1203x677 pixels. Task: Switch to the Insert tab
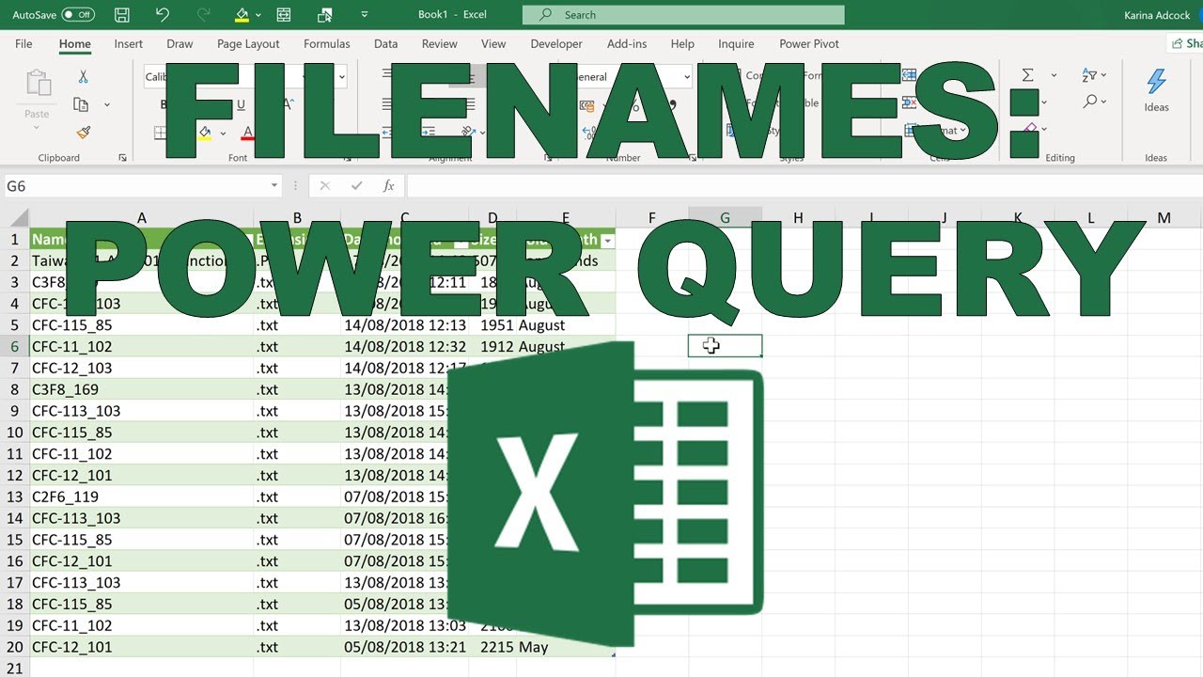(x=129, y=43)
